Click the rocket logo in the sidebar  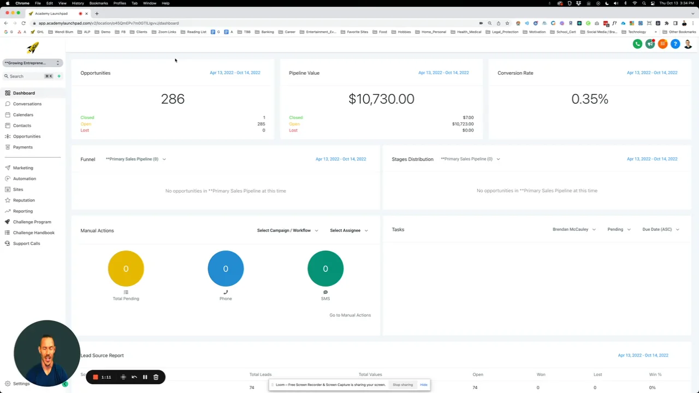(x=33, y=48)
